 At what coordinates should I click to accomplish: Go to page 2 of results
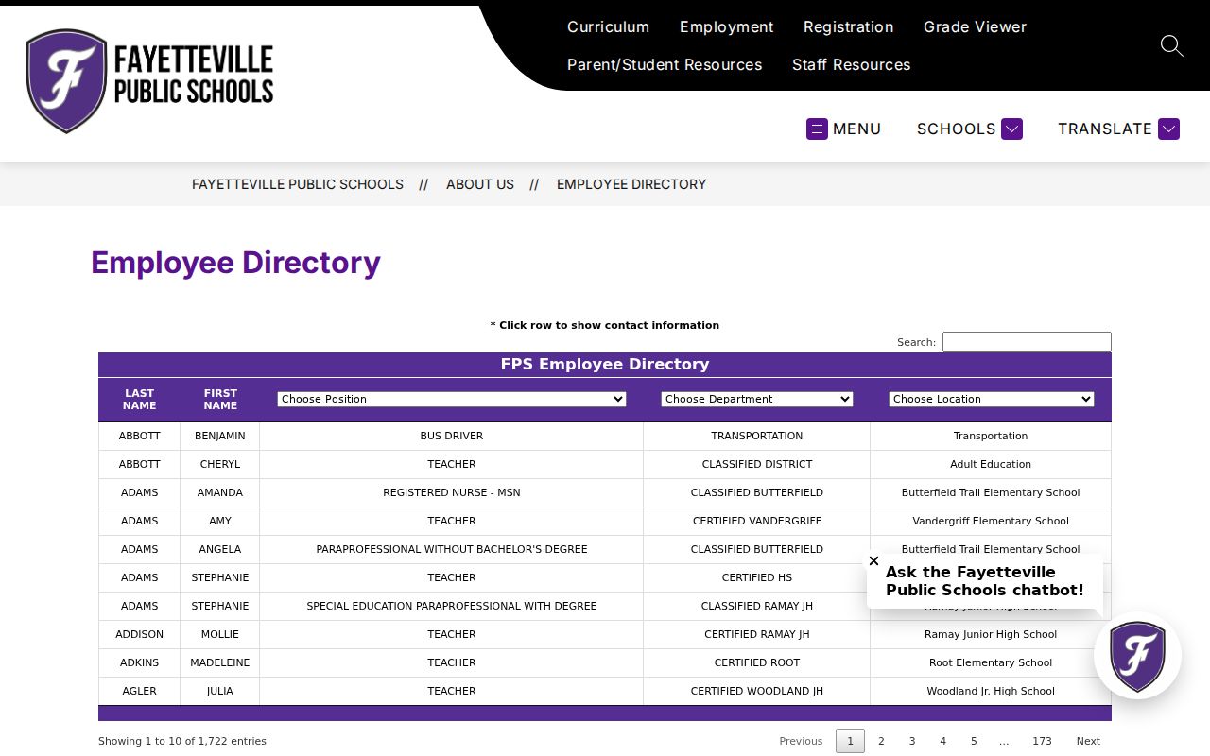click(881, 741)
